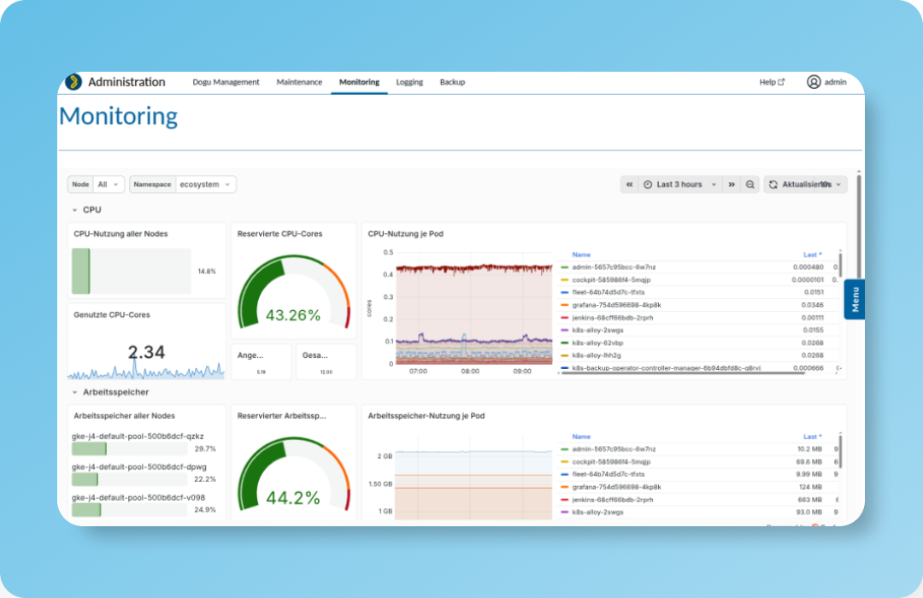Click the Administration title link
Screen dimensions: 923x598
[126, 82]
